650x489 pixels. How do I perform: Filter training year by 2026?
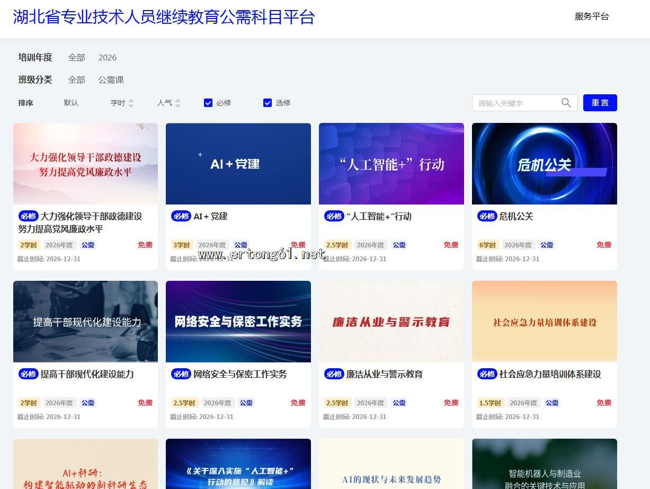point(107,57)
